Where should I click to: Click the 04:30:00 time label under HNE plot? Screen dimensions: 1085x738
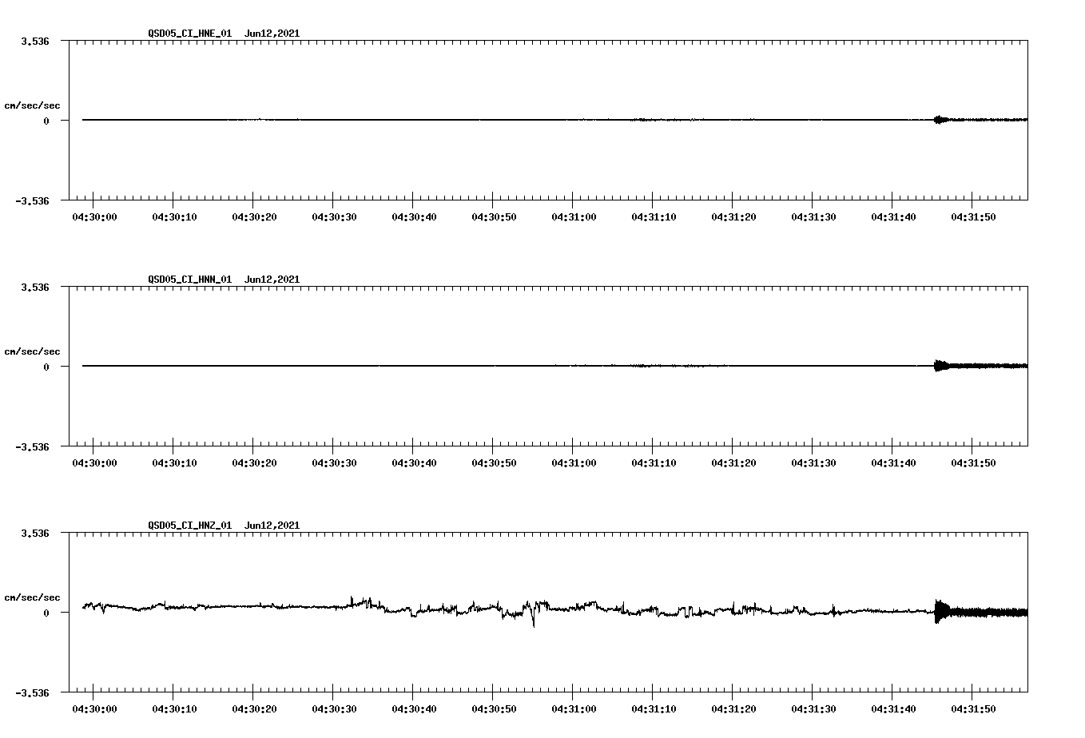[x=94, y=217]
